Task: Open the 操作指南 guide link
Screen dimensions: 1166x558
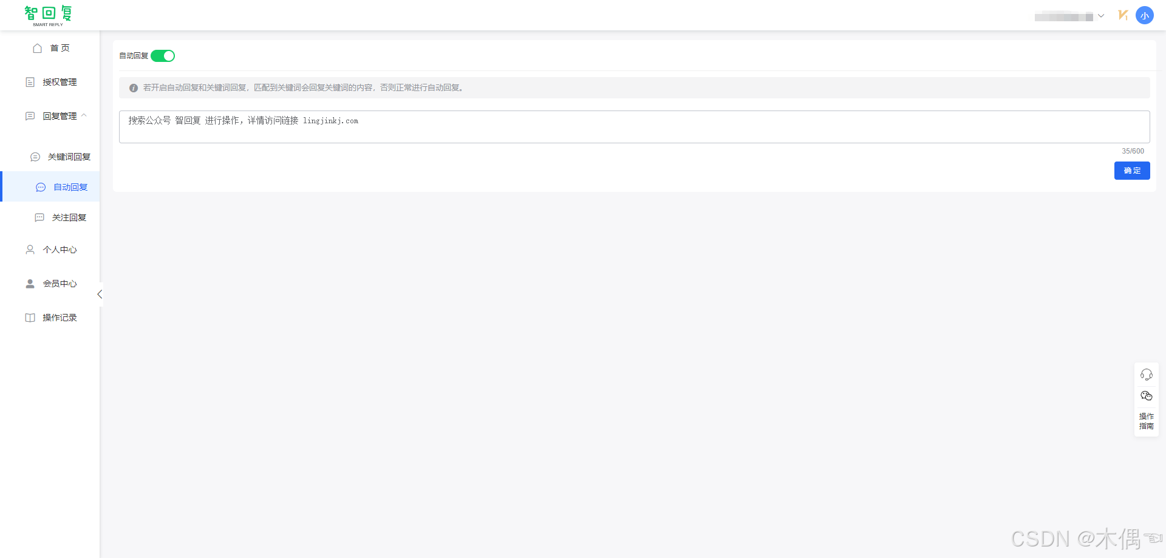Action: coord(1147,421)
